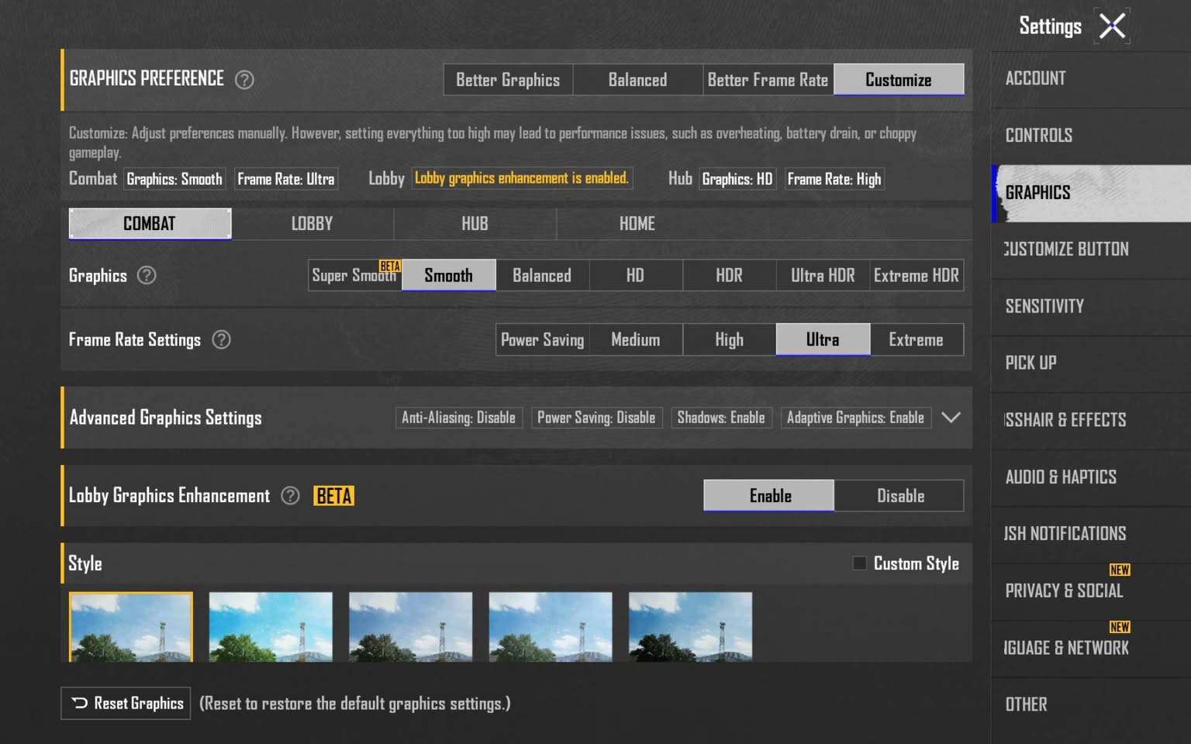Select the fifth style thumbnail
1191x744 pixels.
[x=690, y=627]
